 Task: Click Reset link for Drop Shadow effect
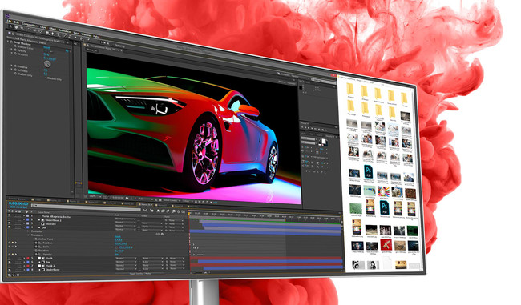(46, 47)
